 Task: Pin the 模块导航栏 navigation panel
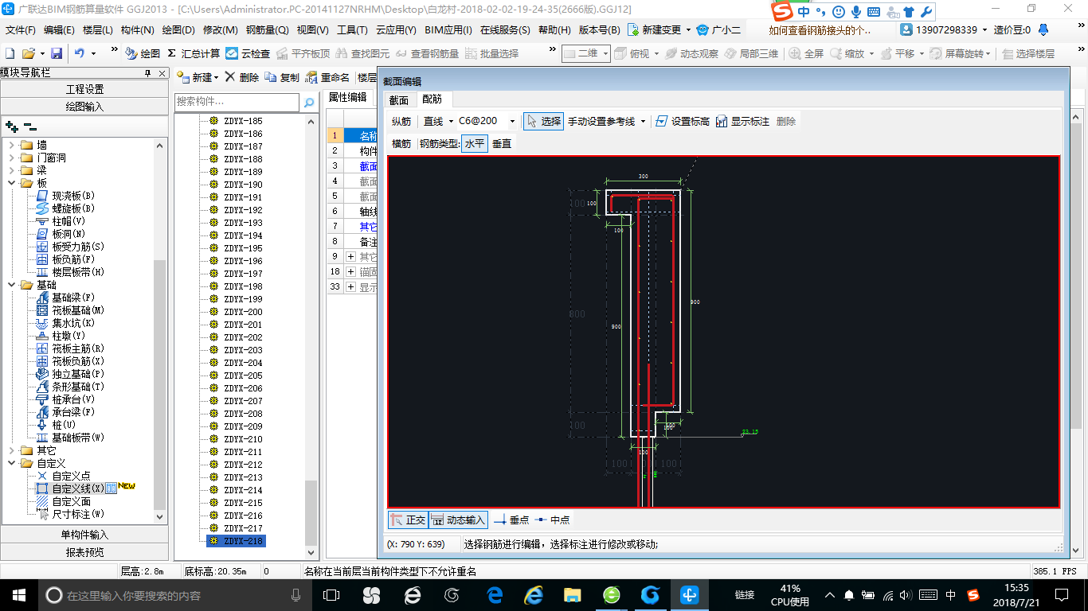coord(147,73)
